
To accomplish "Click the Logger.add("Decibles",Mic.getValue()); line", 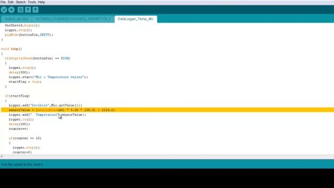I will tap(45, 105).
